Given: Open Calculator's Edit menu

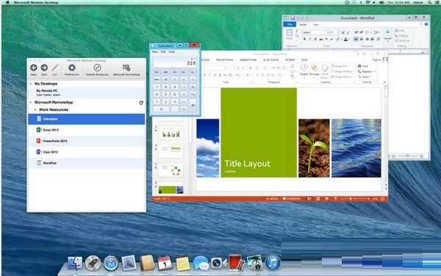Looking at the screenshot, I should pyautogui.click(x=163, y=51).
